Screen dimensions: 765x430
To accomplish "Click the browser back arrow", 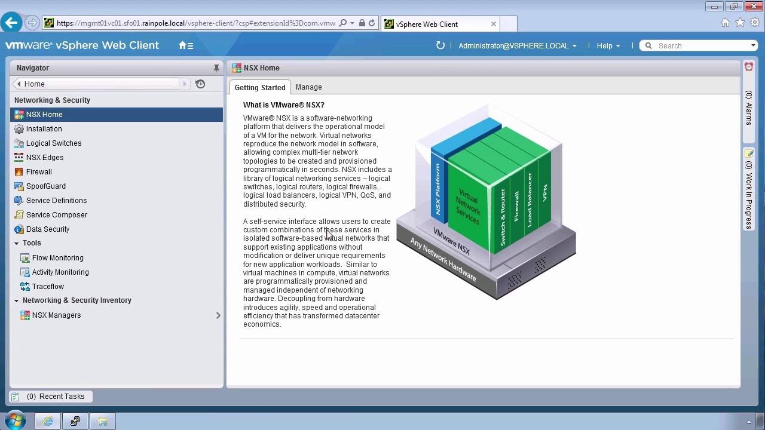I will (11, 23).
